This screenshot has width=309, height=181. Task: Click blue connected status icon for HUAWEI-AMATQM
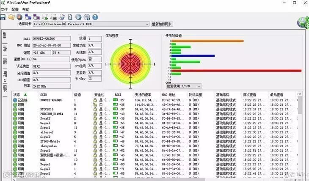pos(15,100)
